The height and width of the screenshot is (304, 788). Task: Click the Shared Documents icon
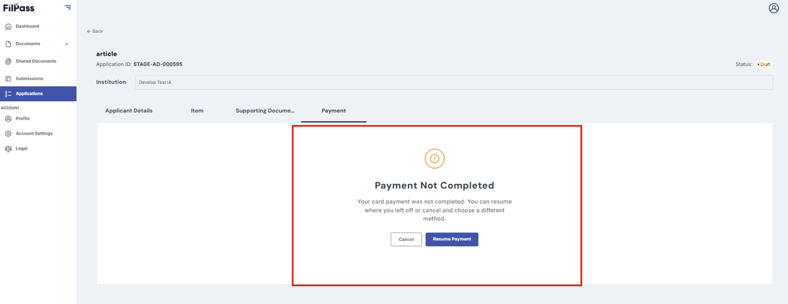point(8,61)
